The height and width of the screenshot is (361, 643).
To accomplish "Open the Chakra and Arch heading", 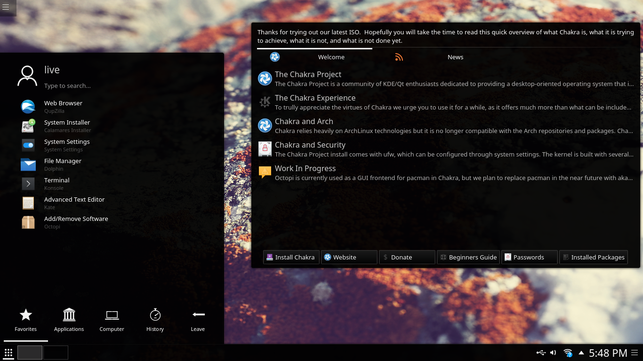I will pos(304,121).
